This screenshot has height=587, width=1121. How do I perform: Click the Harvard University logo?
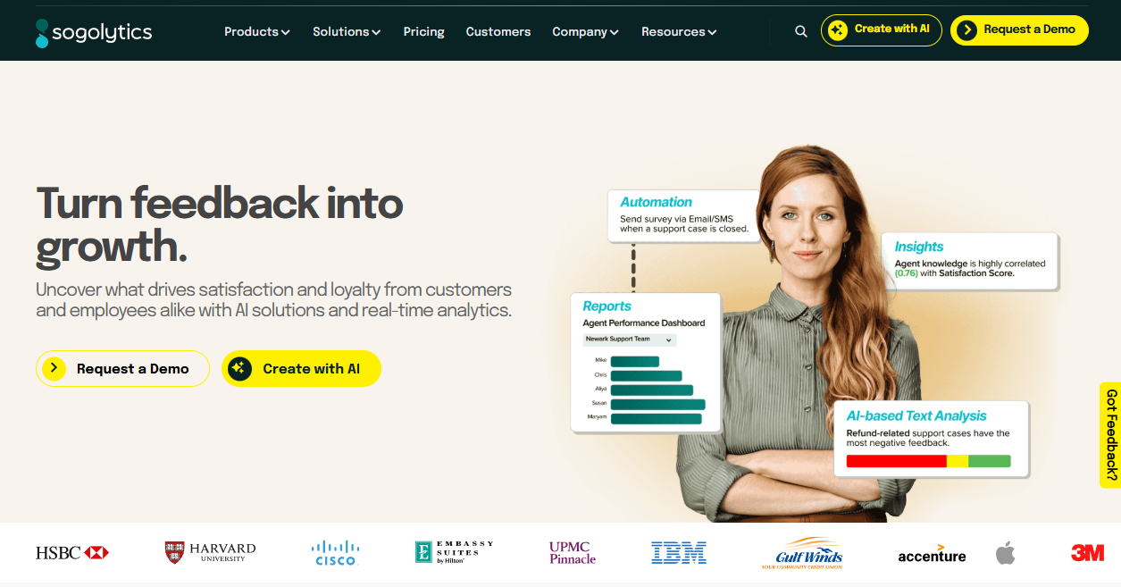210,552
